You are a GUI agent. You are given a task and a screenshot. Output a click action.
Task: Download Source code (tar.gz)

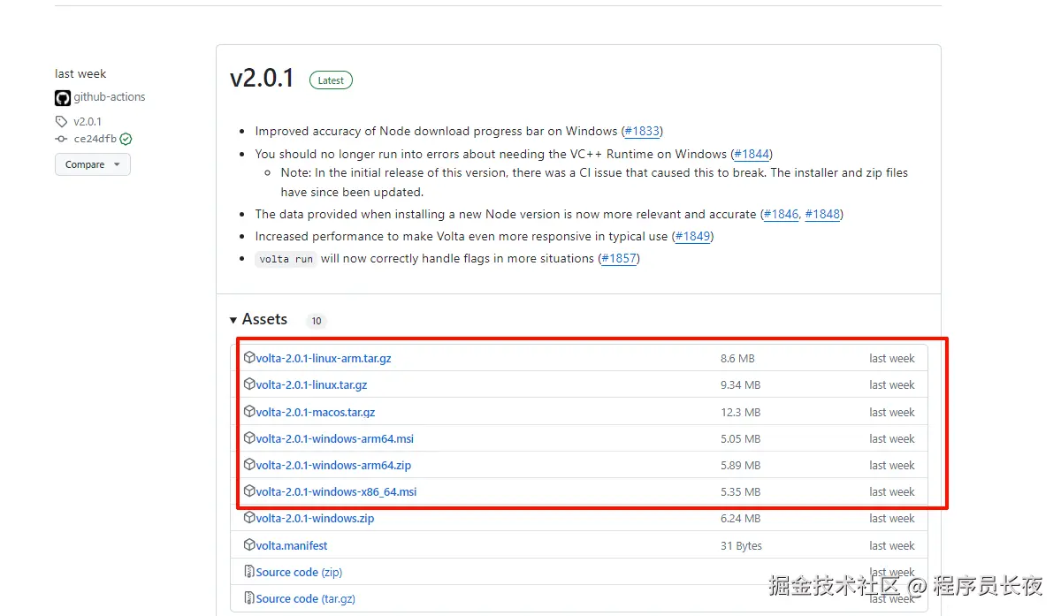click(305, 598)
